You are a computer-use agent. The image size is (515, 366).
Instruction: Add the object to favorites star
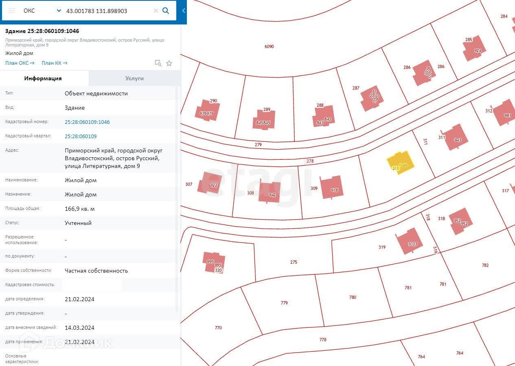pyautogui.click(x=169, y=63)
